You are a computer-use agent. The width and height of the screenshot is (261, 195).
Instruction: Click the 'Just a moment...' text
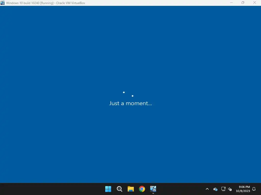pos(130,103)
